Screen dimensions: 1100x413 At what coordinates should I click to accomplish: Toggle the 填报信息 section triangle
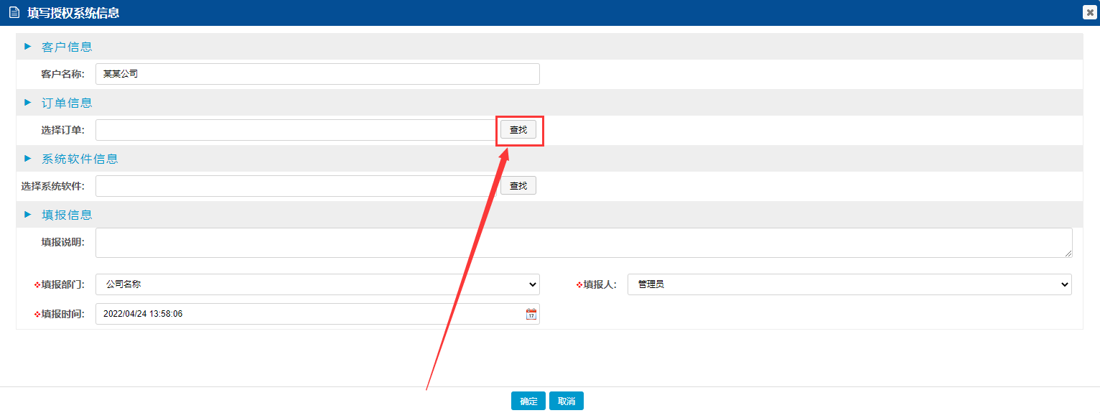28,215
